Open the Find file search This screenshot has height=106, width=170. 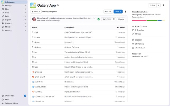(x=108, y=12)
